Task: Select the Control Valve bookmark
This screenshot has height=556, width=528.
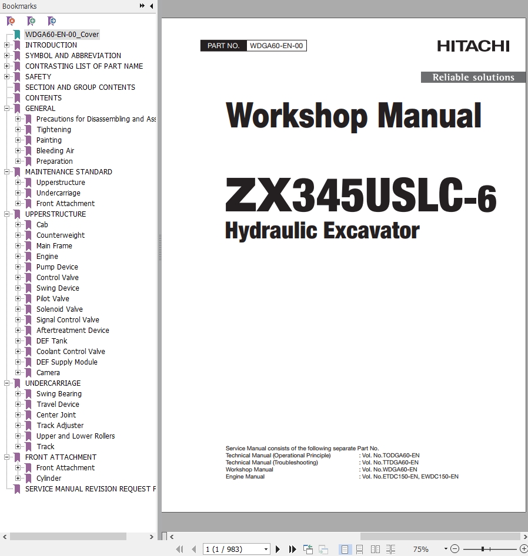Action: pos(58,278)
